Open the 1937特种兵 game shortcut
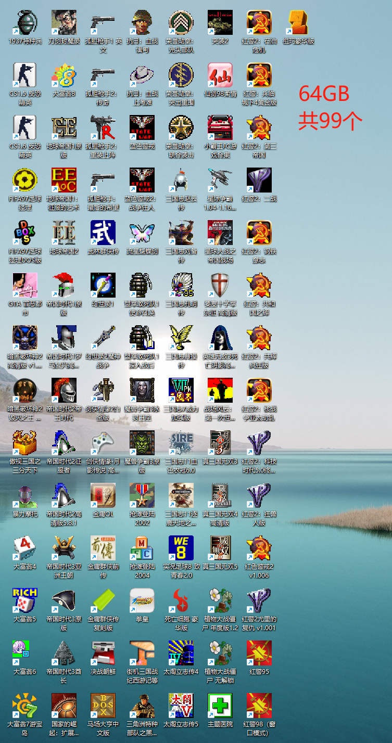The height and width of the screenshot is (743, 392). [25, 23]
